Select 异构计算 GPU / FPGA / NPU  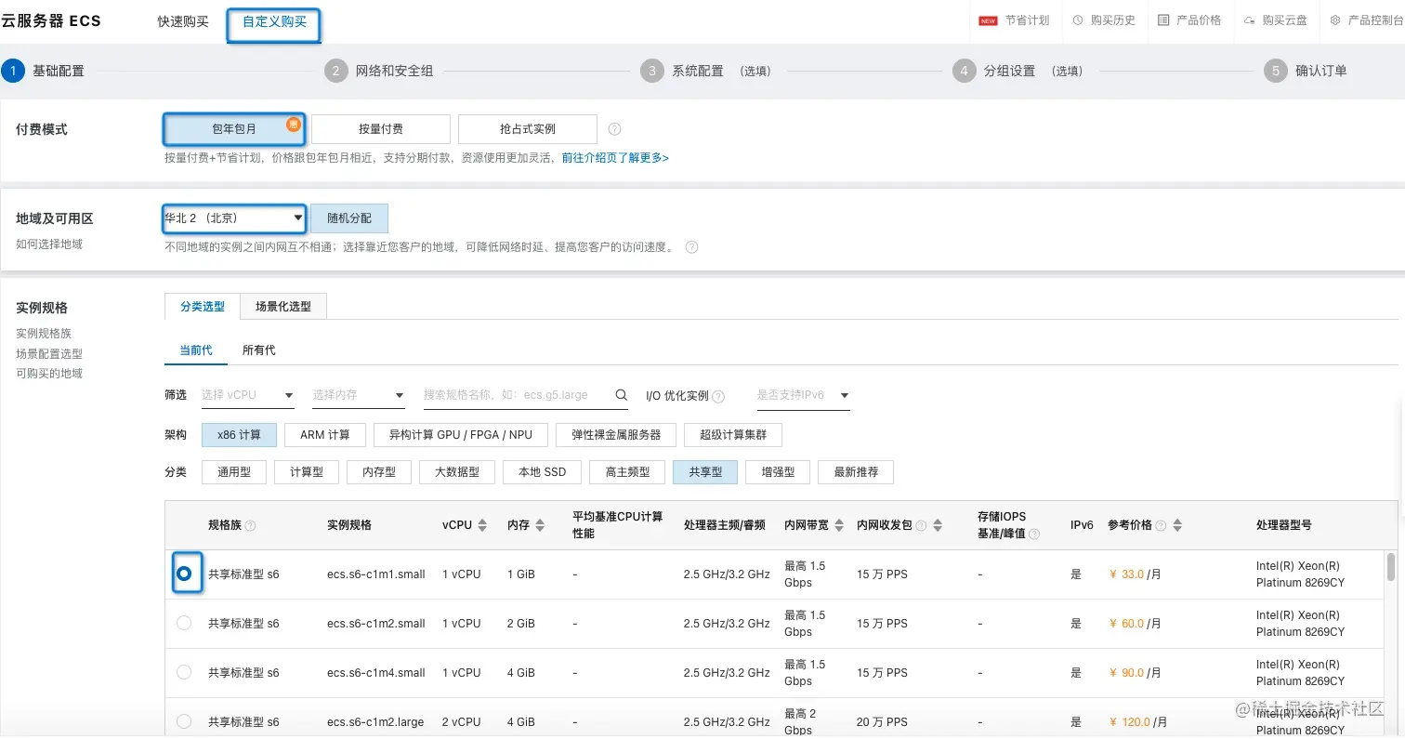pyautogui.click(x=461, y=435)
